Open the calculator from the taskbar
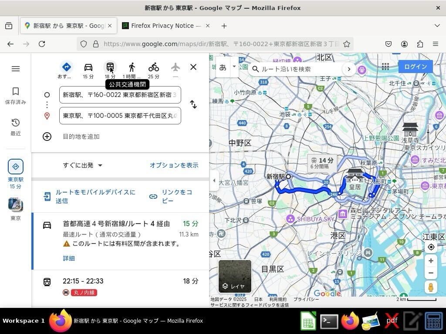 pyautogui.click(x=433, y=321)
